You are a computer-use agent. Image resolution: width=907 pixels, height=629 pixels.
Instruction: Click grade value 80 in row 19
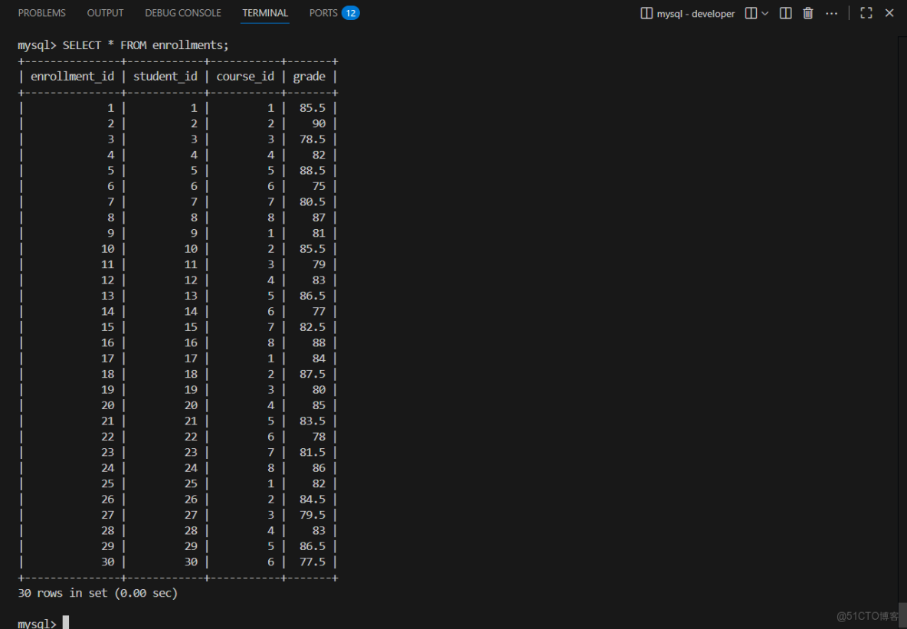319,389
